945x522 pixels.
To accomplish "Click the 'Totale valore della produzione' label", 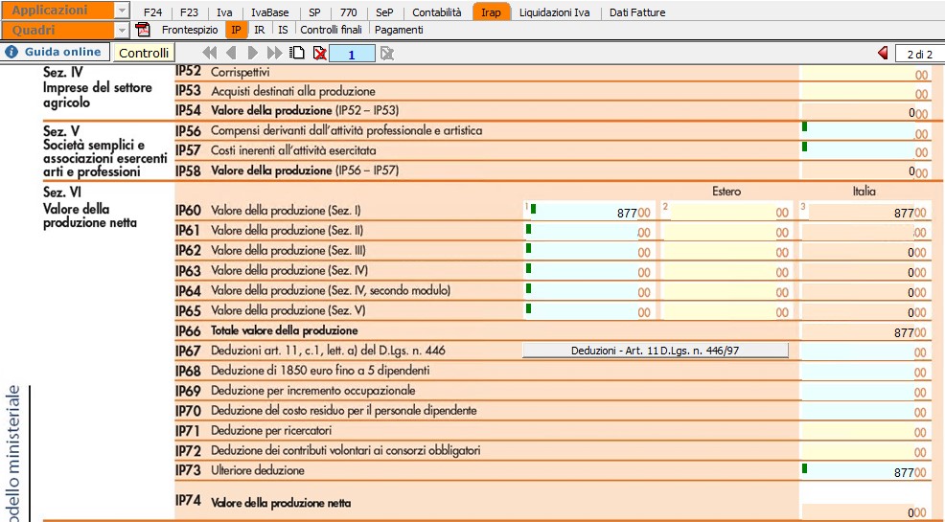I will (284, 330).
